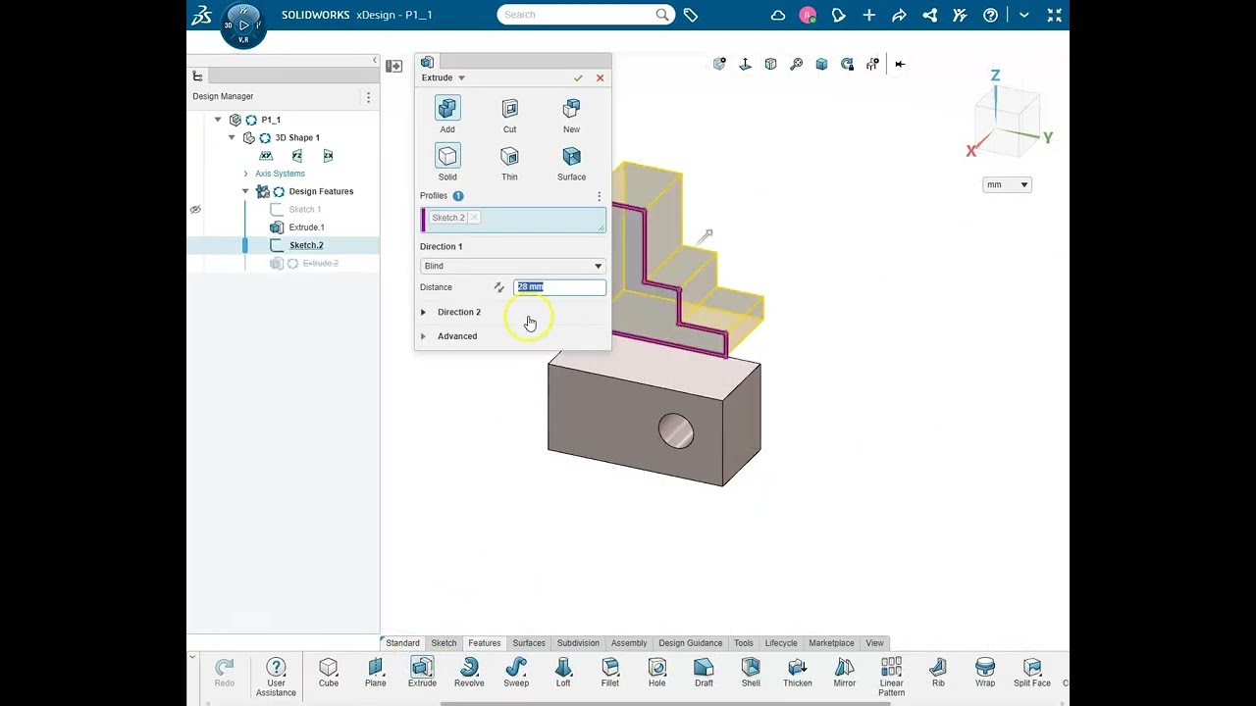Select the Hole tool
Image resolution: width=1256 pixels, height=706 pixels.
[657, 673]
